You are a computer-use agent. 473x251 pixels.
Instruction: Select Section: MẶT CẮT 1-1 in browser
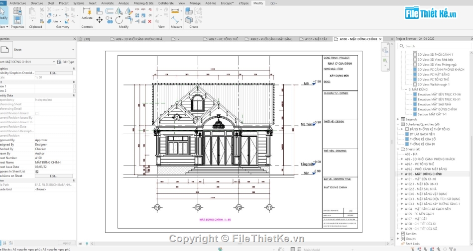(x=432, y=114)
